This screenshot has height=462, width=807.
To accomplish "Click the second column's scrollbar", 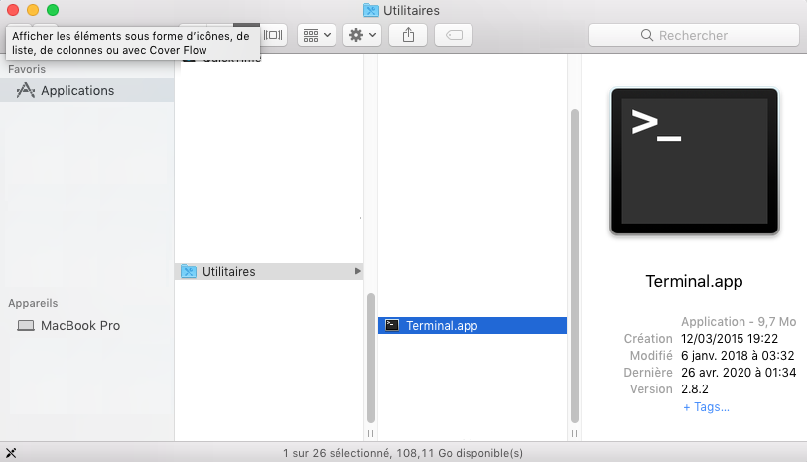I will [575, 266].
